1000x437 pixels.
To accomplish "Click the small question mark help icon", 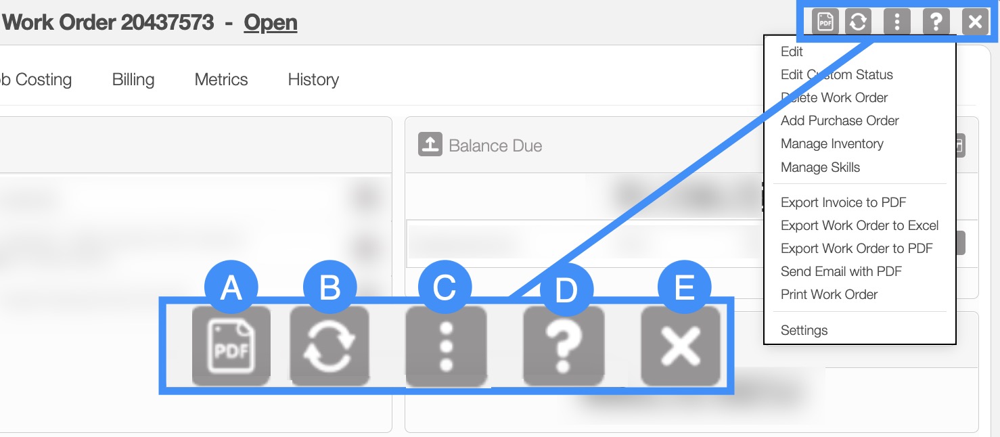I will click(x=936, y=22).
